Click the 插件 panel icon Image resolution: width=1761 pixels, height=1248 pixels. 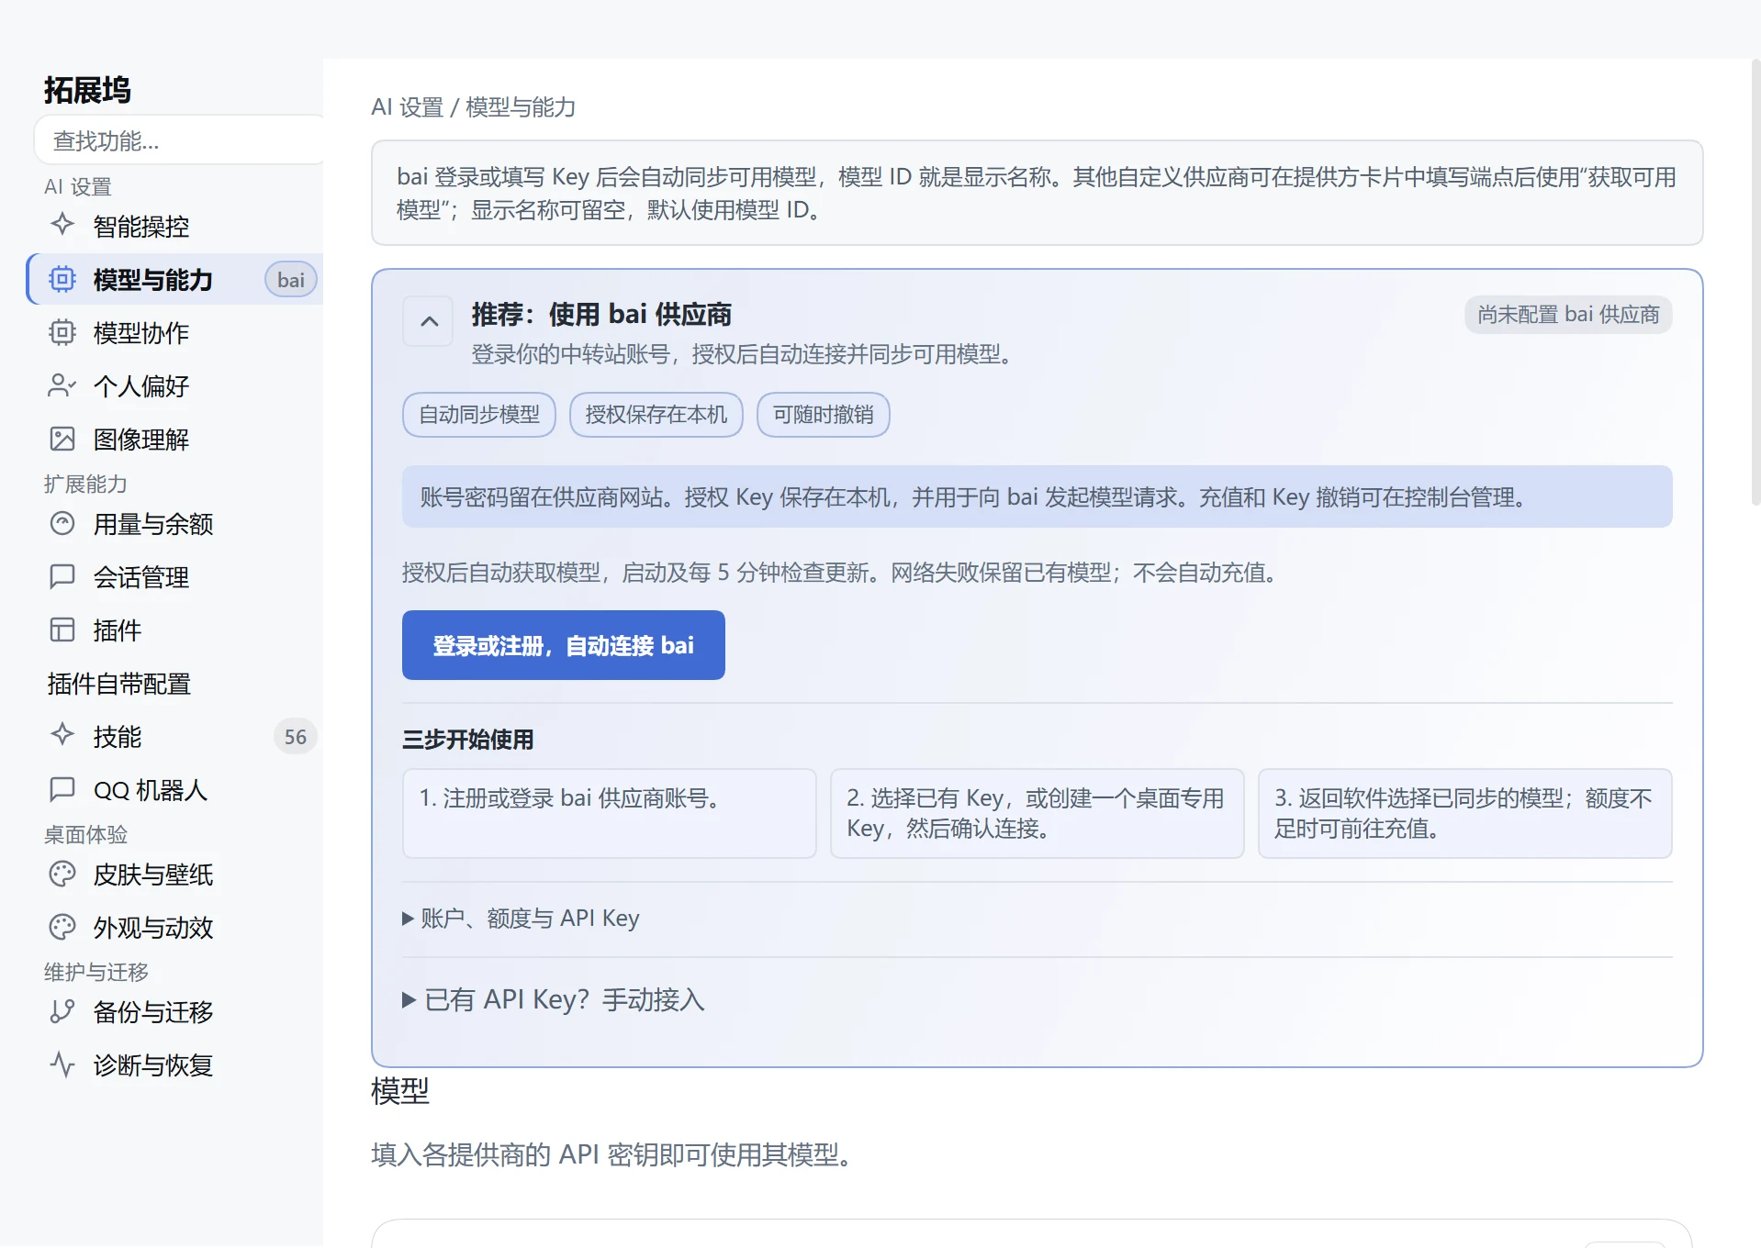point(62,630)
